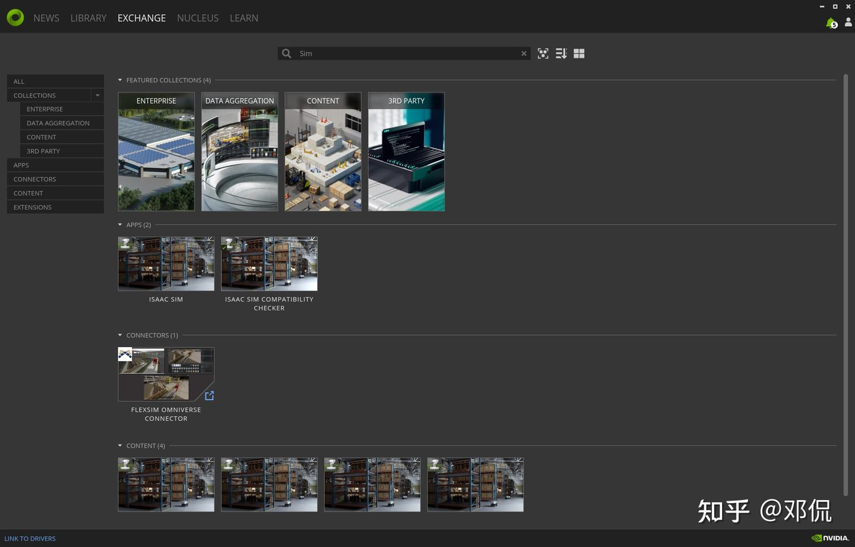Open the user account profile icon

click(848, 22)
